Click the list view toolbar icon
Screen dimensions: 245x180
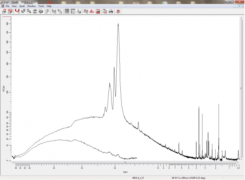73,11
